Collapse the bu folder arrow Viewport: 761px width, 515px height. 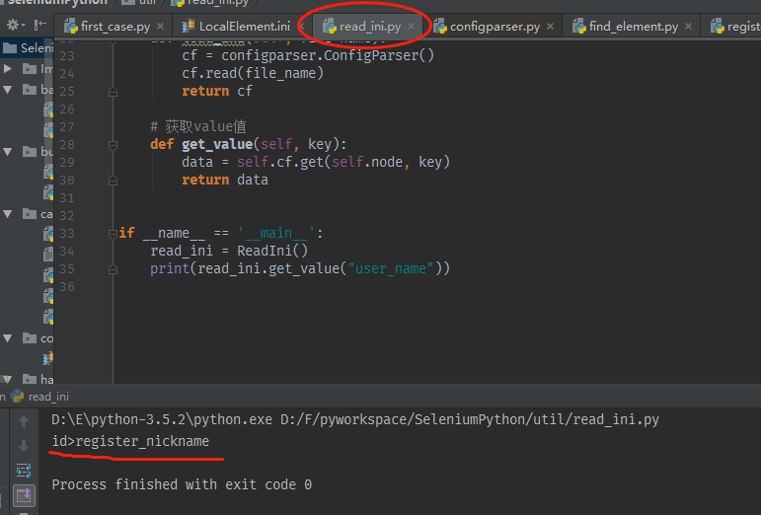pos(7,152)
